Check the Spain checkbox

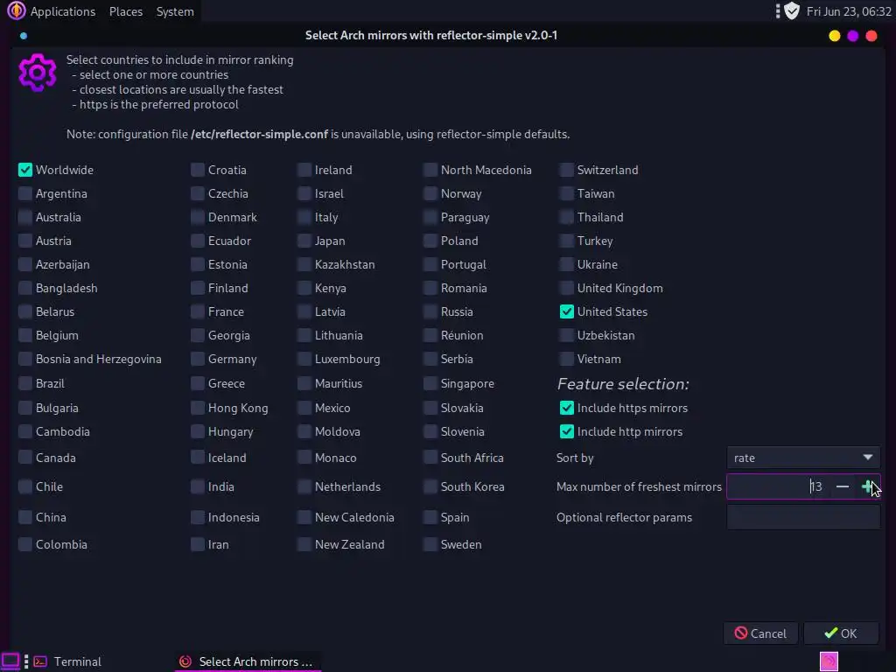(430, 517)
